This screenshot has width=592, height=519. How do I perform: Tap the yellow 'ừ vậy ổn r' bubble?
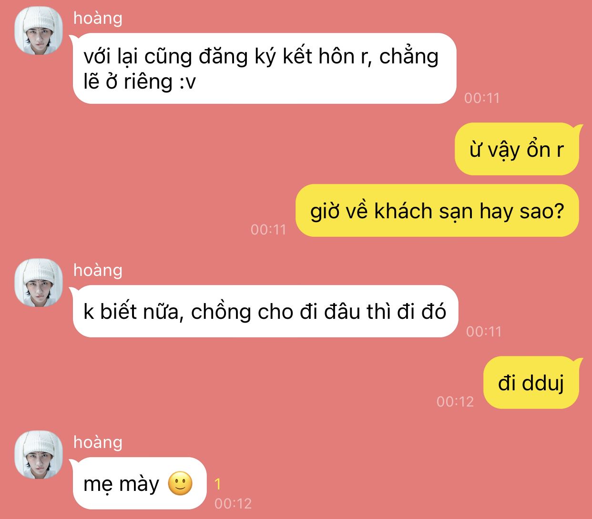click(517, 149)
